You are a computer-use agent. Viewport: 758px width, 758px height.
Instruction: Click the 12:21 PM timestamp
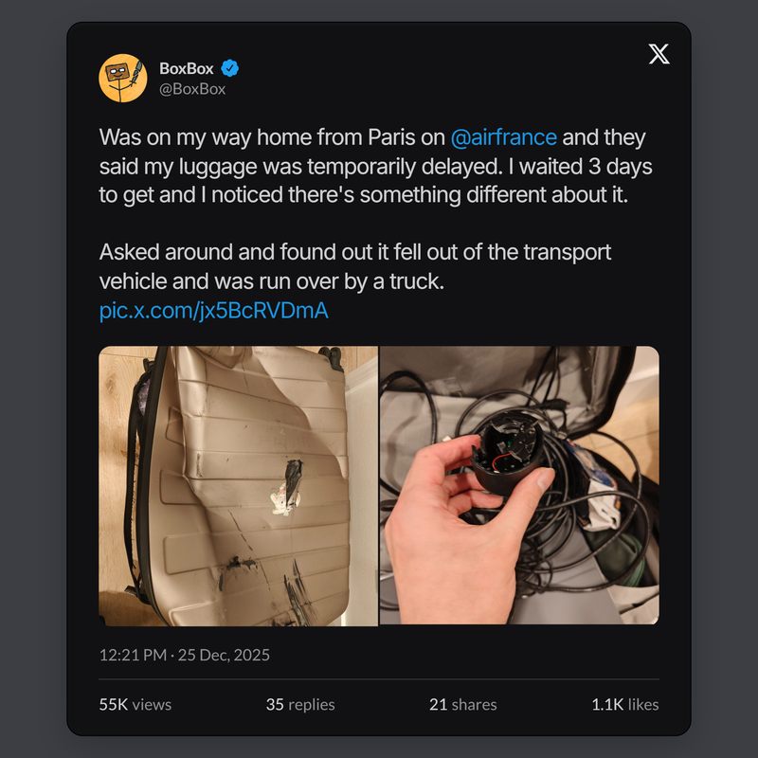click(133, 655)
